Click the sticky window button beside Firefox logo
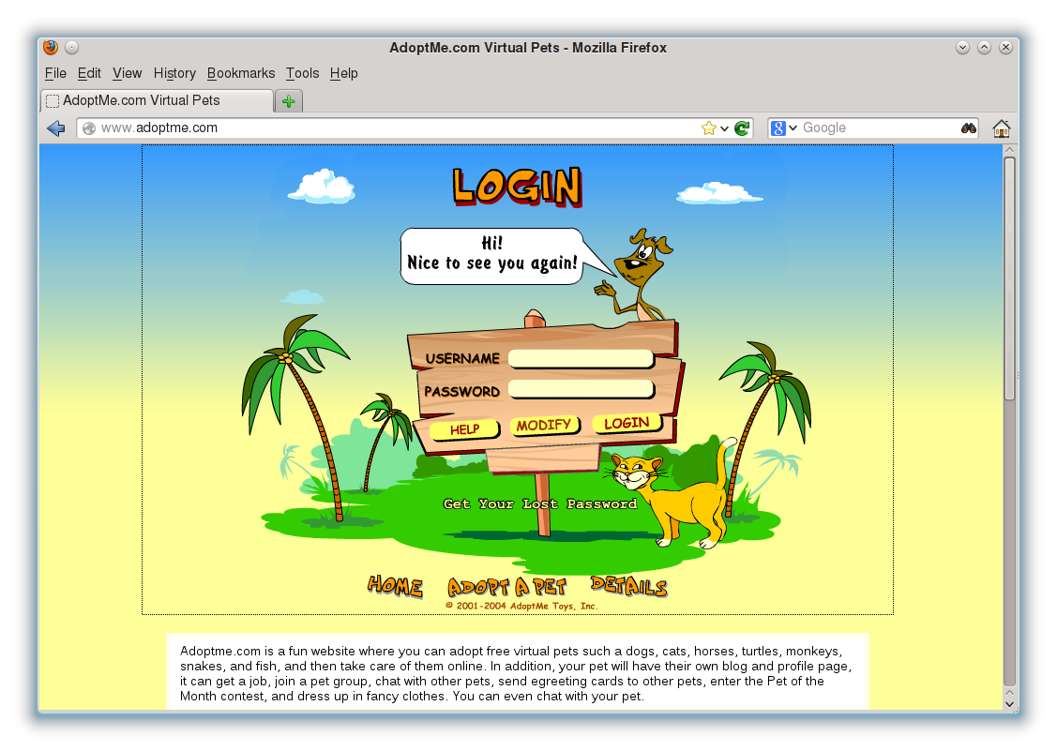This screenshot has width=1057, height=751. 72,47
